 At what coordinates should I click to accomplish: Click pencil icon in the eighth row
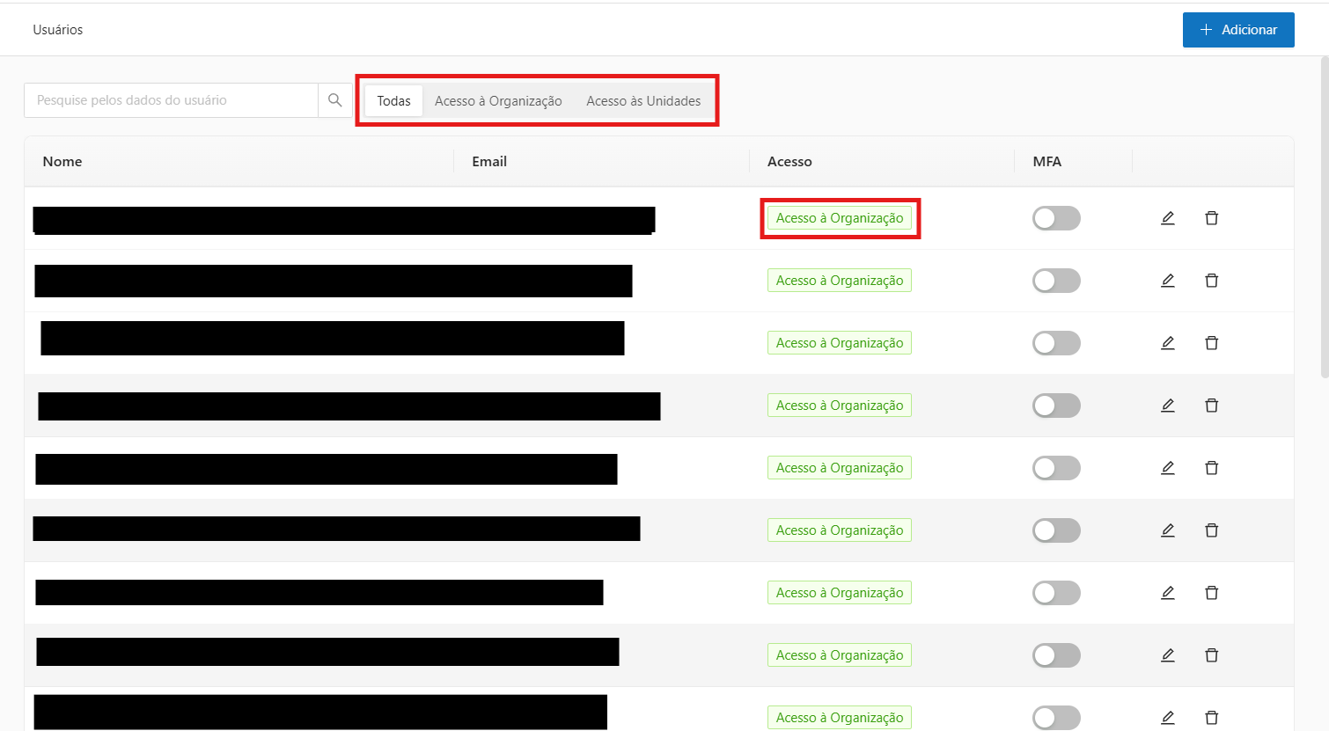(x=1168, y=655)
